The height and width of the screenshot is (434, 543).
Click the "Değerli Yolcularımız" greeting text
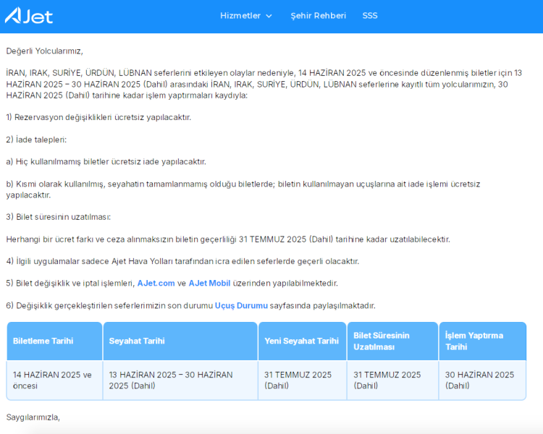[x=45, y=51]
